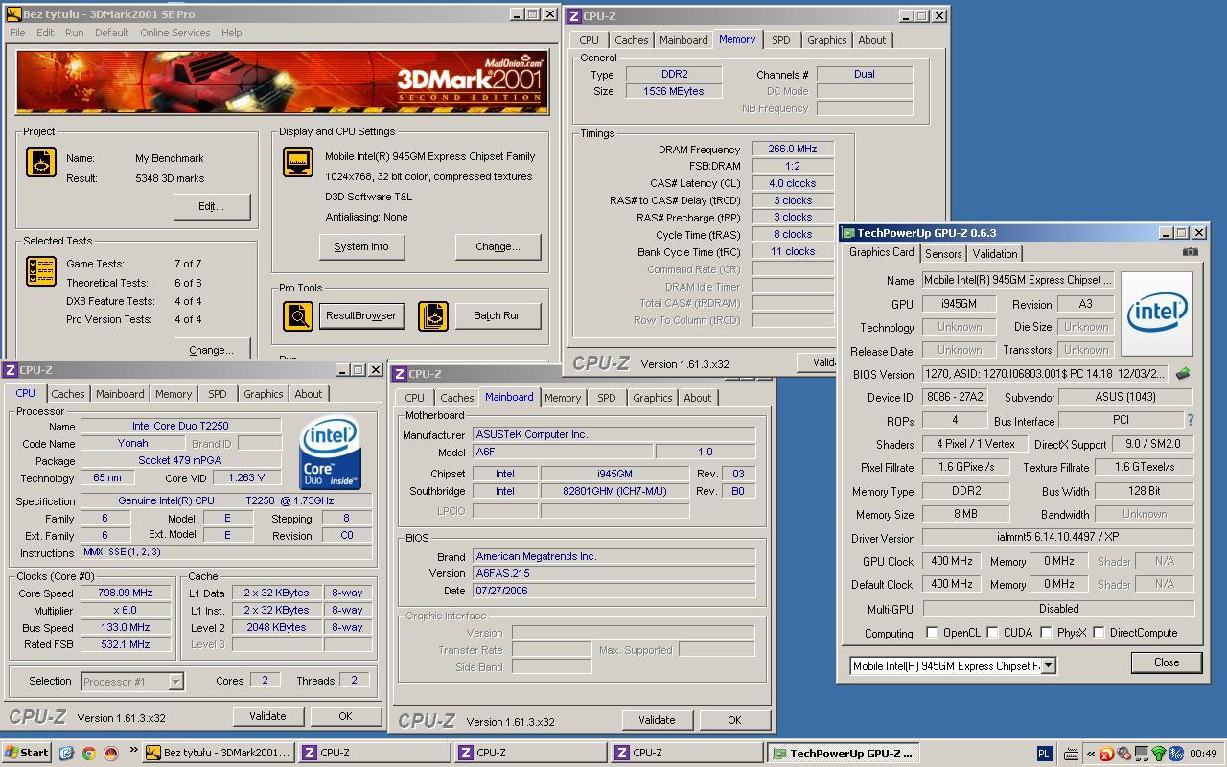
Task: Click the Southbridge value 82801GHM (ICH7-M/U)
Action: click(614, 491)
